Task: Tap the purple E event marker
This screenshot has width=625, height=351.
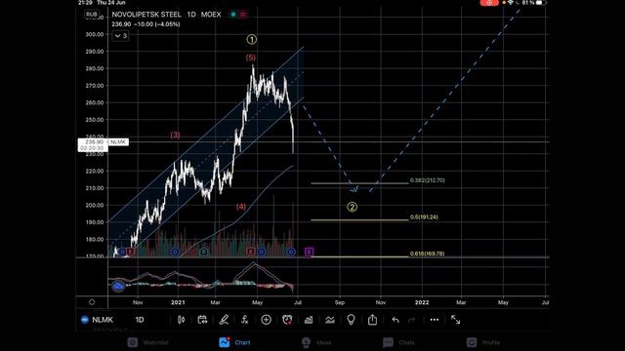Action: click(x=309, y=252)
